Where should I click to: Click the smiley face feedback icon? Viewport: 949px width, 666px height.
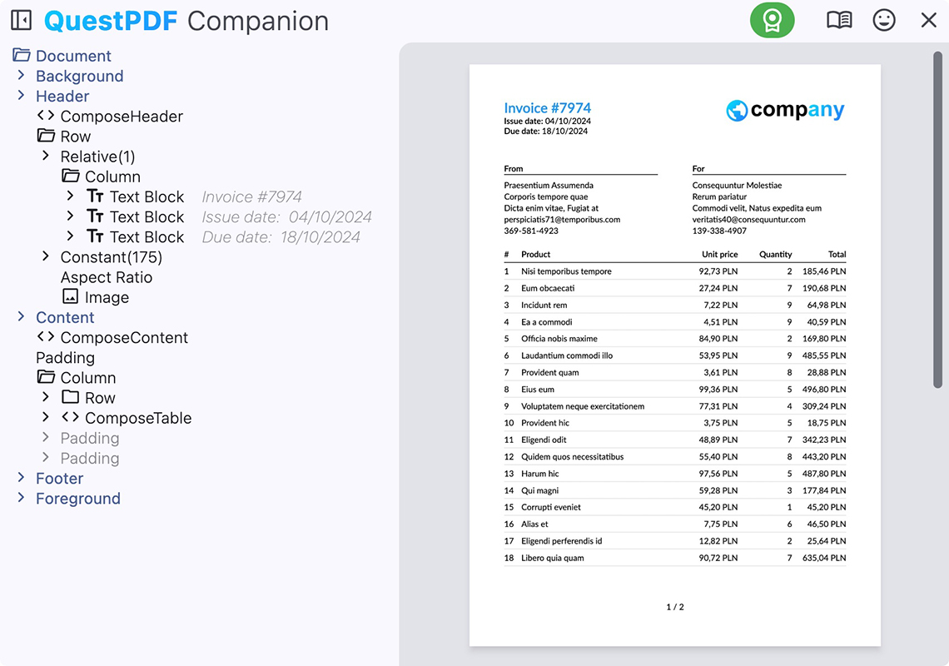pyautogui.click(x=884, y=20)
